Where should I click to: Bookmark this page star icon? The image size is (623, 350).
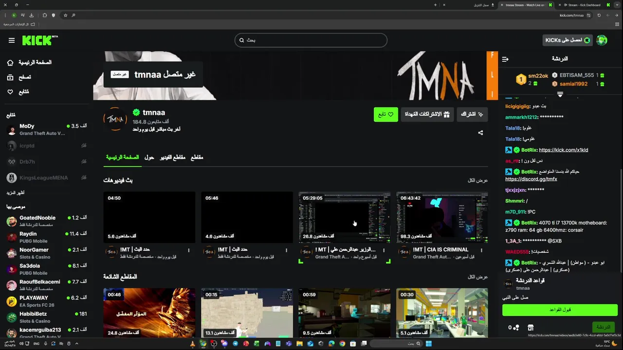pos(65,15)
